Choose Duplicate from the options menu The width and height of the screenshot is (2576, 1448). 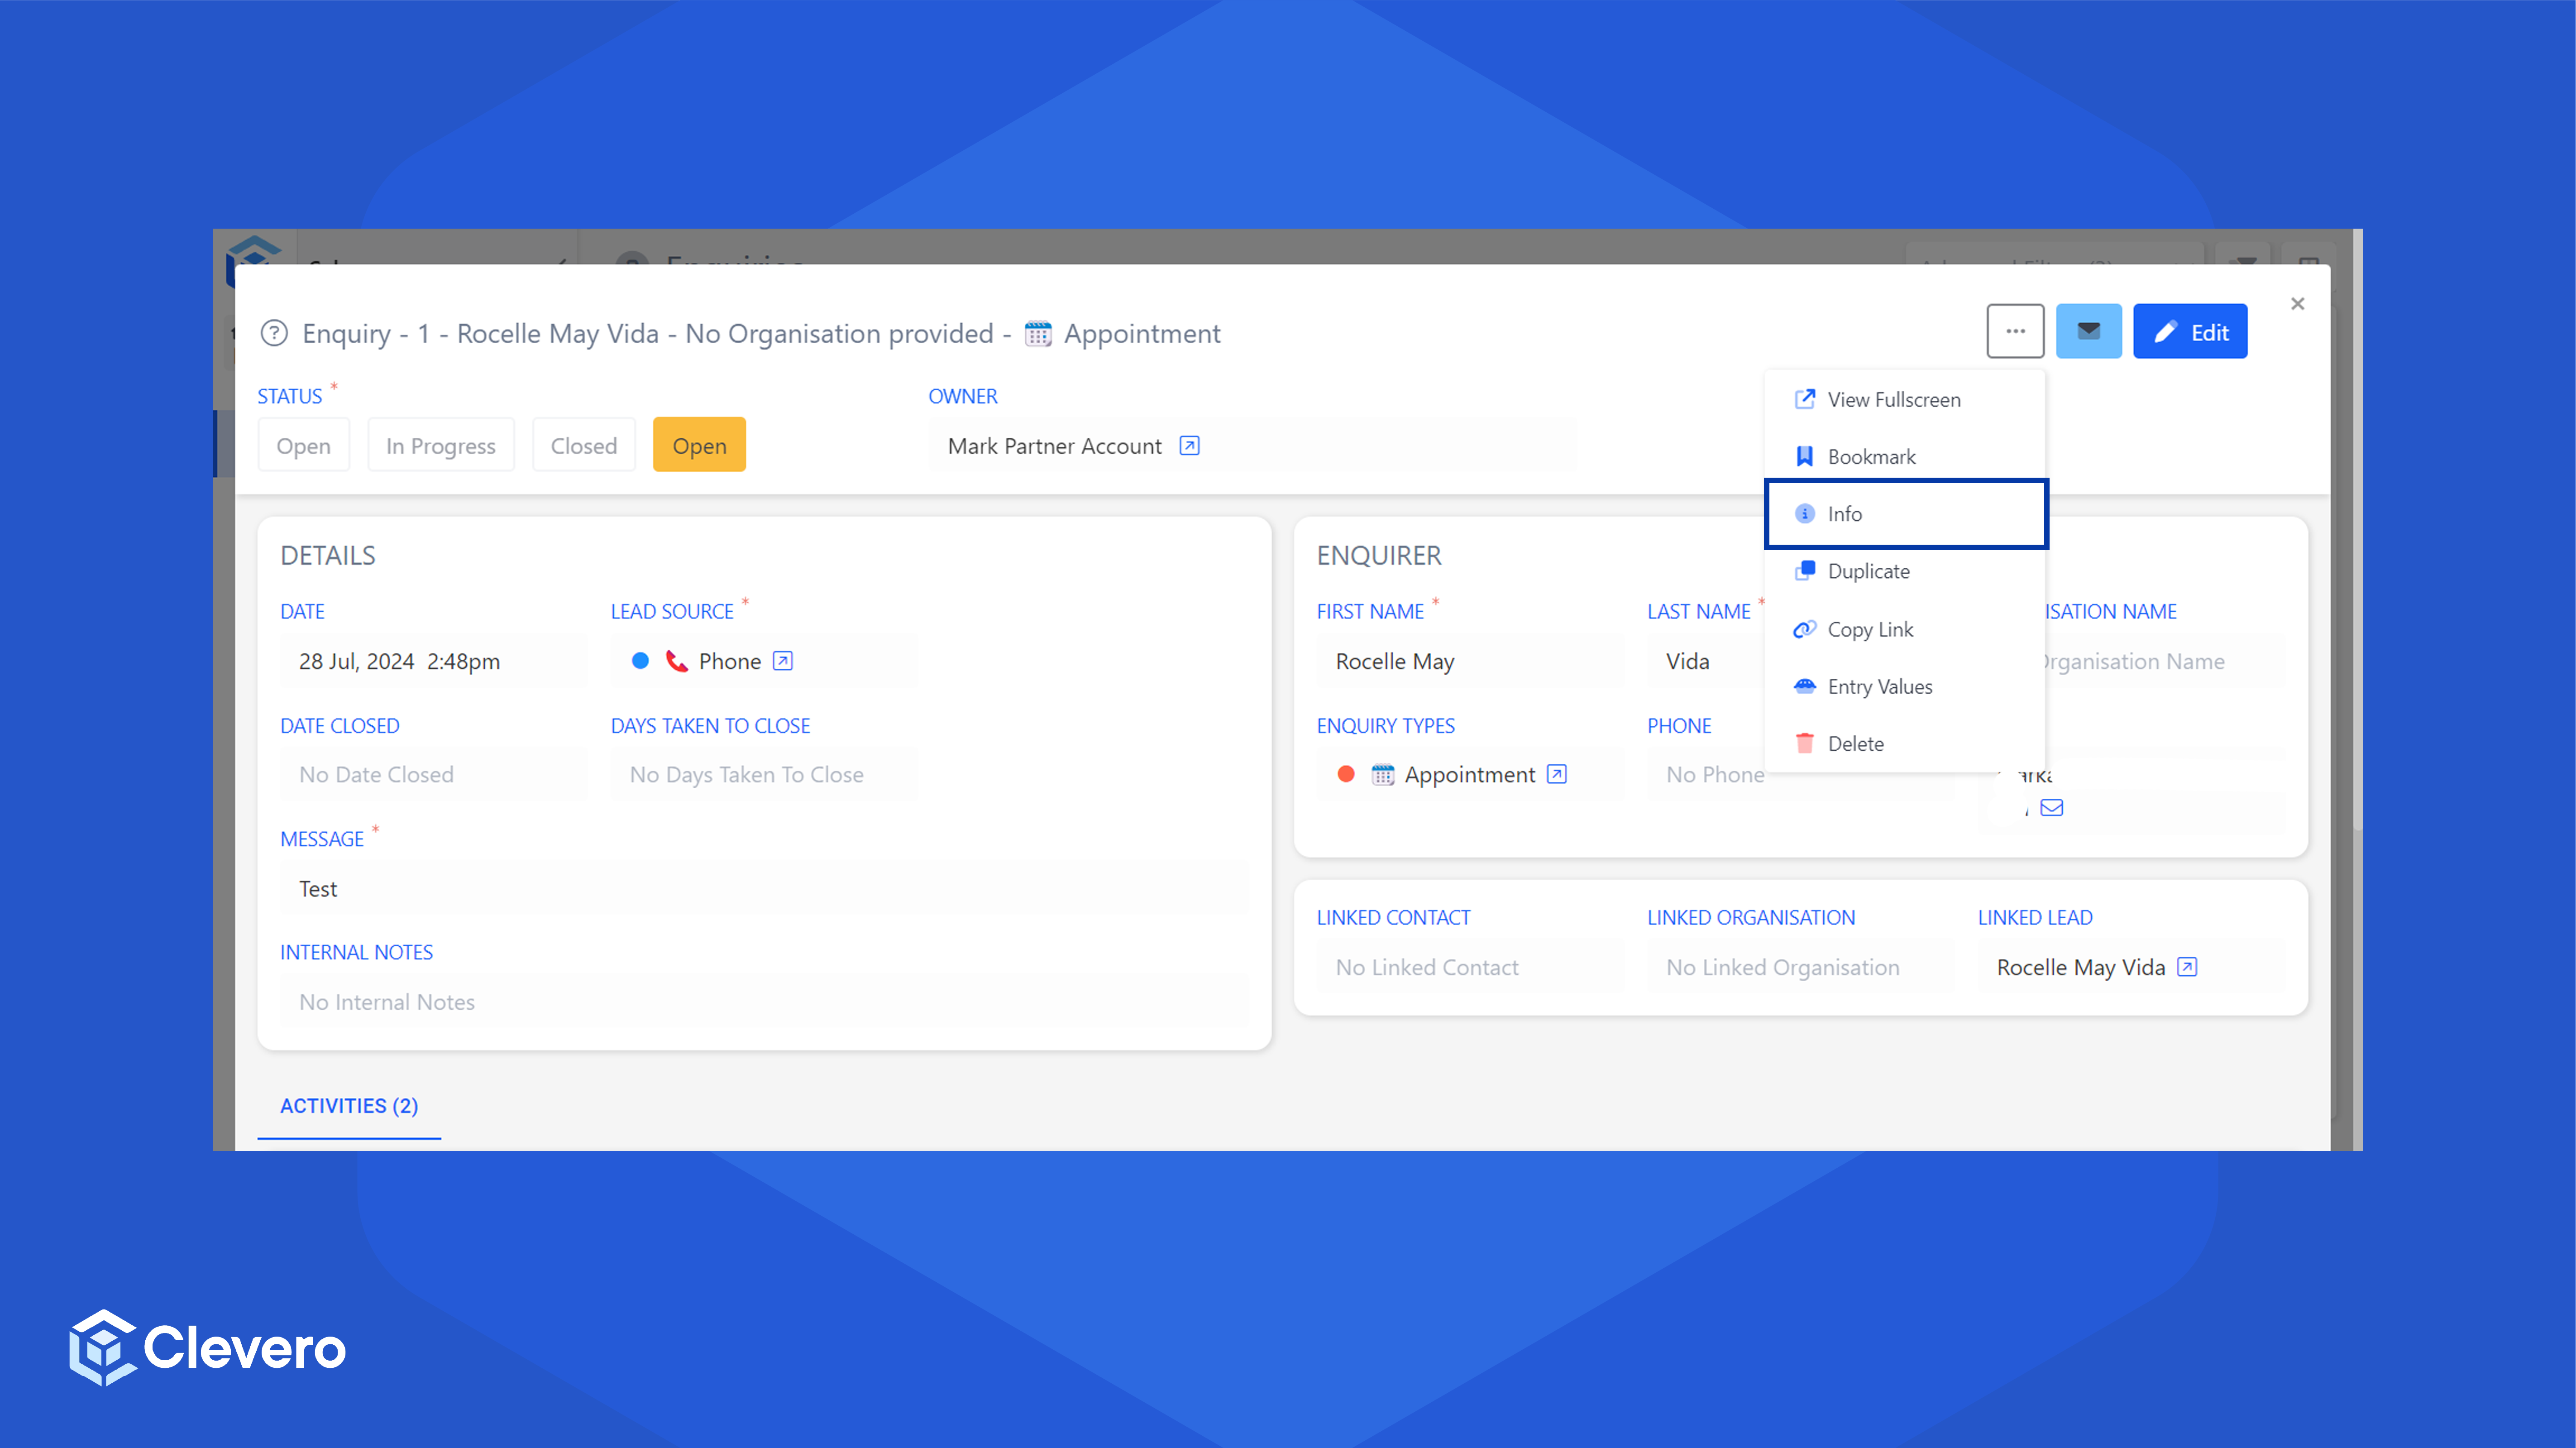pos(1868,571)
